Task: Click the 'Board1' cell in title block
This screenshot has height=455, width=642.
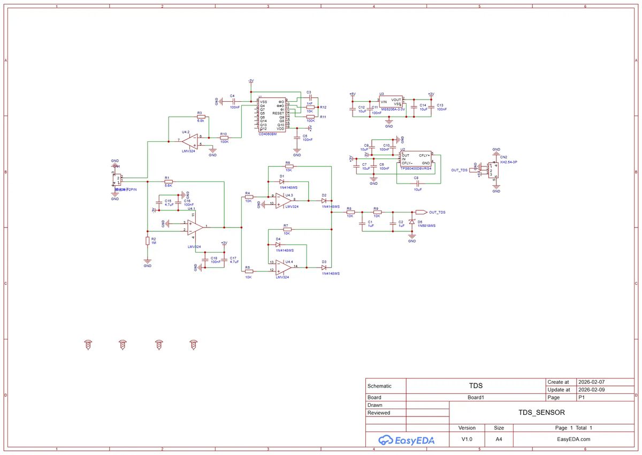Action: point(476,398)
